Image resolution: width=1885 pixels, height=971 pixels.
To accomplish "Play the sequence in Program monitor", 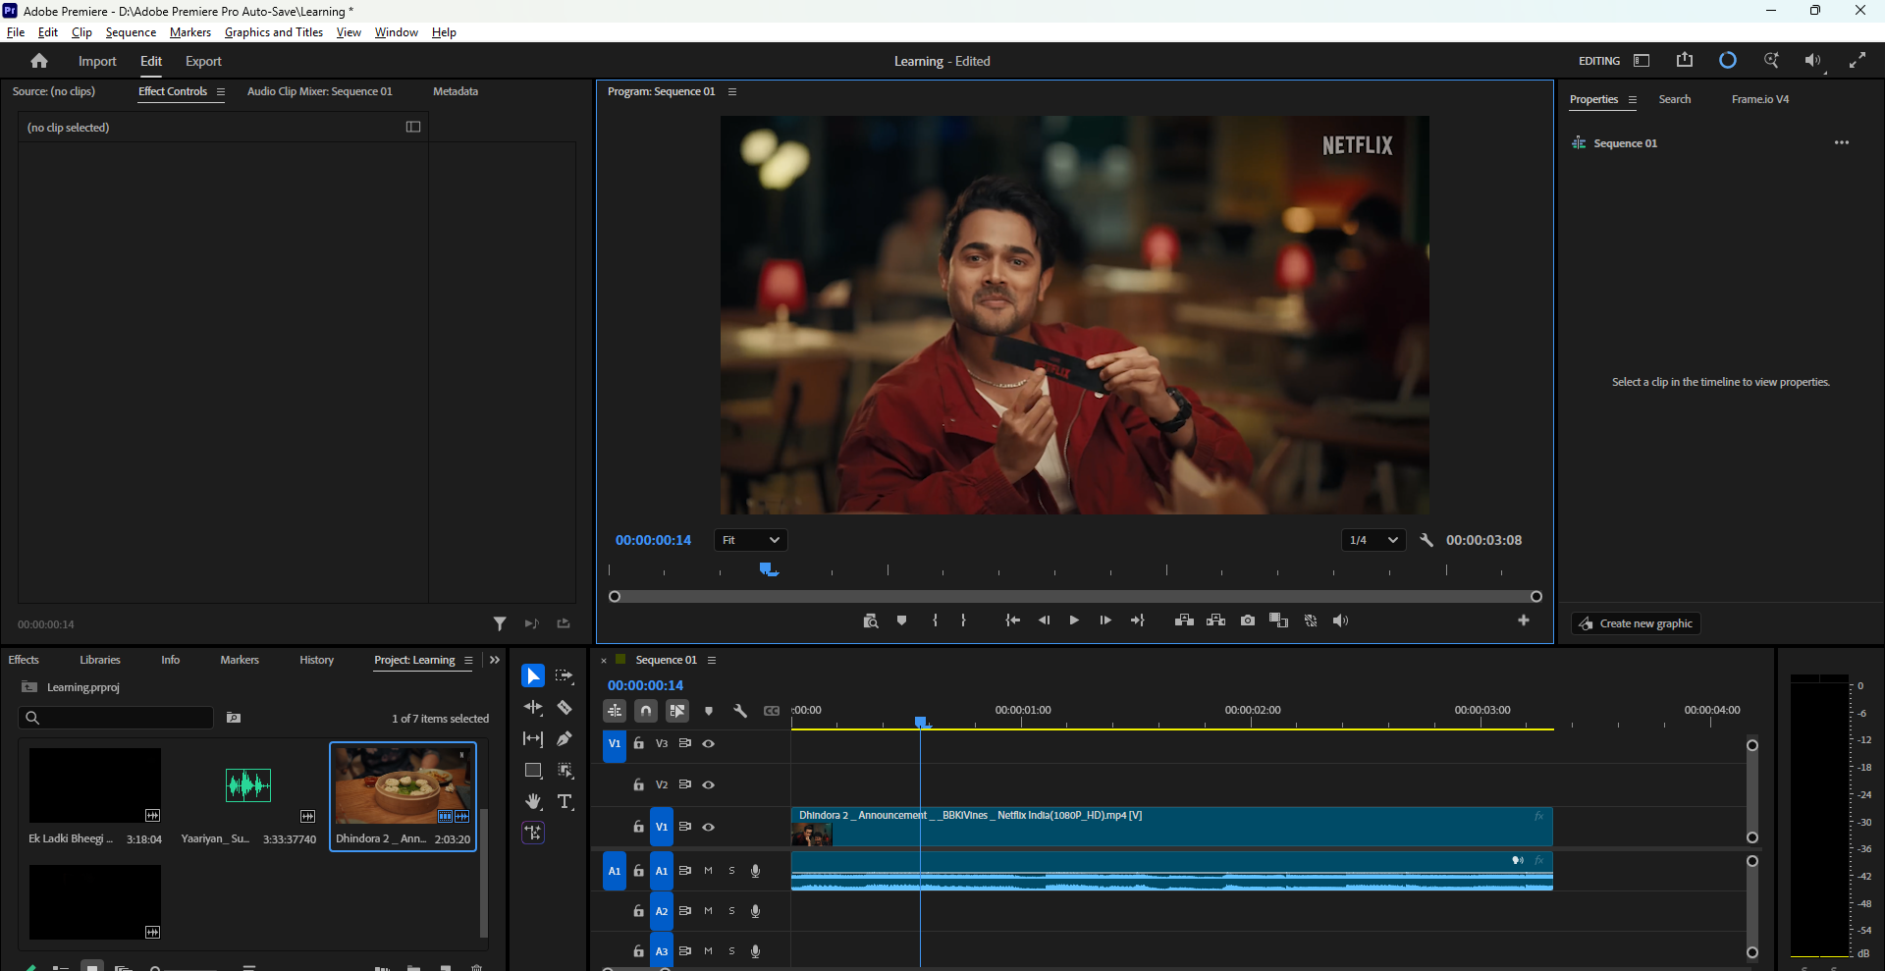I will 1074,620.
